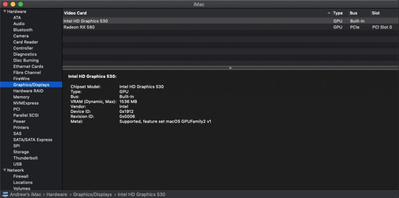The image size is (399, 198).
Task: Click Hardware in the path bar
Action: click(x=57, y=194)
